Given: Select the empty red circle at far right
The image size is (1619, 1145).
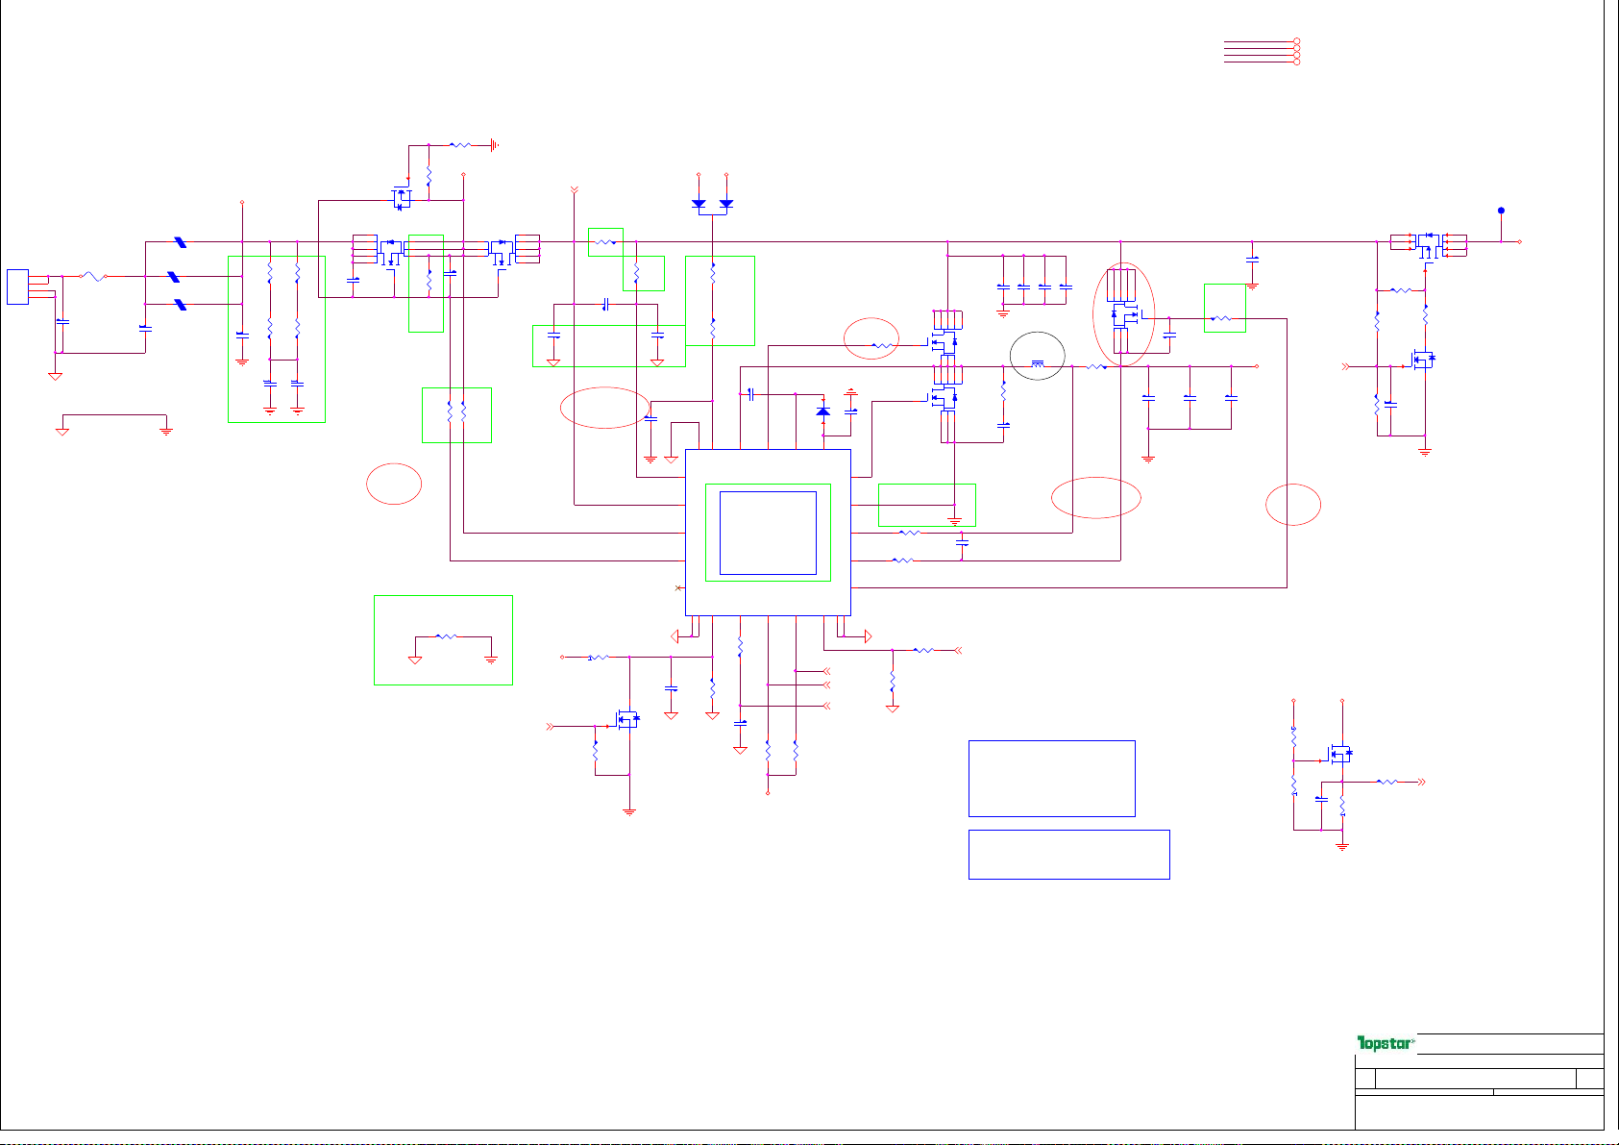Looking at the screenshot, I should click(x=1292, y=505).
